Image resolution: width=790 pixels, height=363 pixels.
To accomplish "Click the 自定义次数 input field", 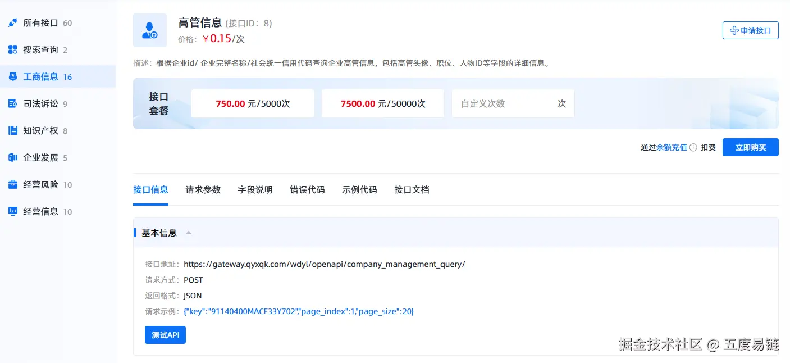I will pyautogui.click(x=513, y=103).
